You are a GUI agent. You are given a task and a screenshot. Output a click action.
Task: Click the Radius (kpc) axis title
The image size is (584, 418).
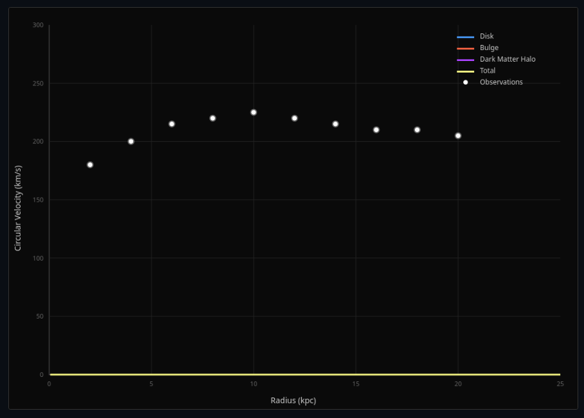coord(293,400)
